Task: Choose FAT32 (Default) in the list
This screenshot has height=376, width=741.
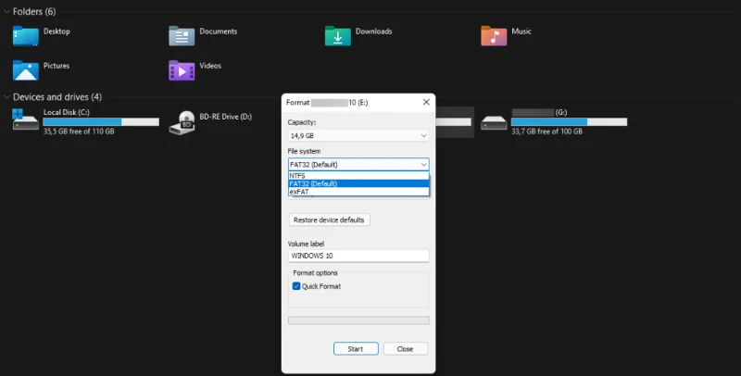Action: click(358, 183)
